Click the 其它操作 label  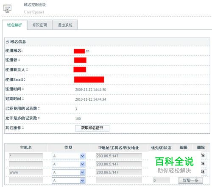[x=15, y=128]
